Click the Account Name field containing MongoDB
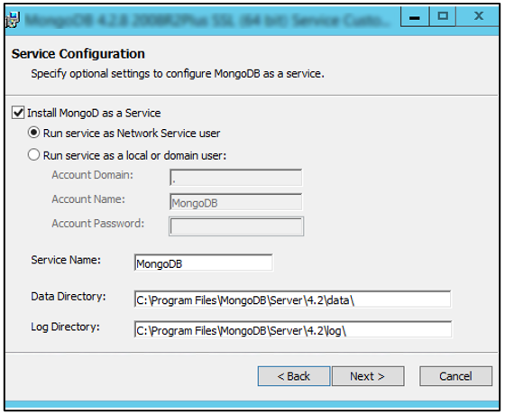Screen dimensions: 505x415 pyautogui.click(x=235, y=202)
